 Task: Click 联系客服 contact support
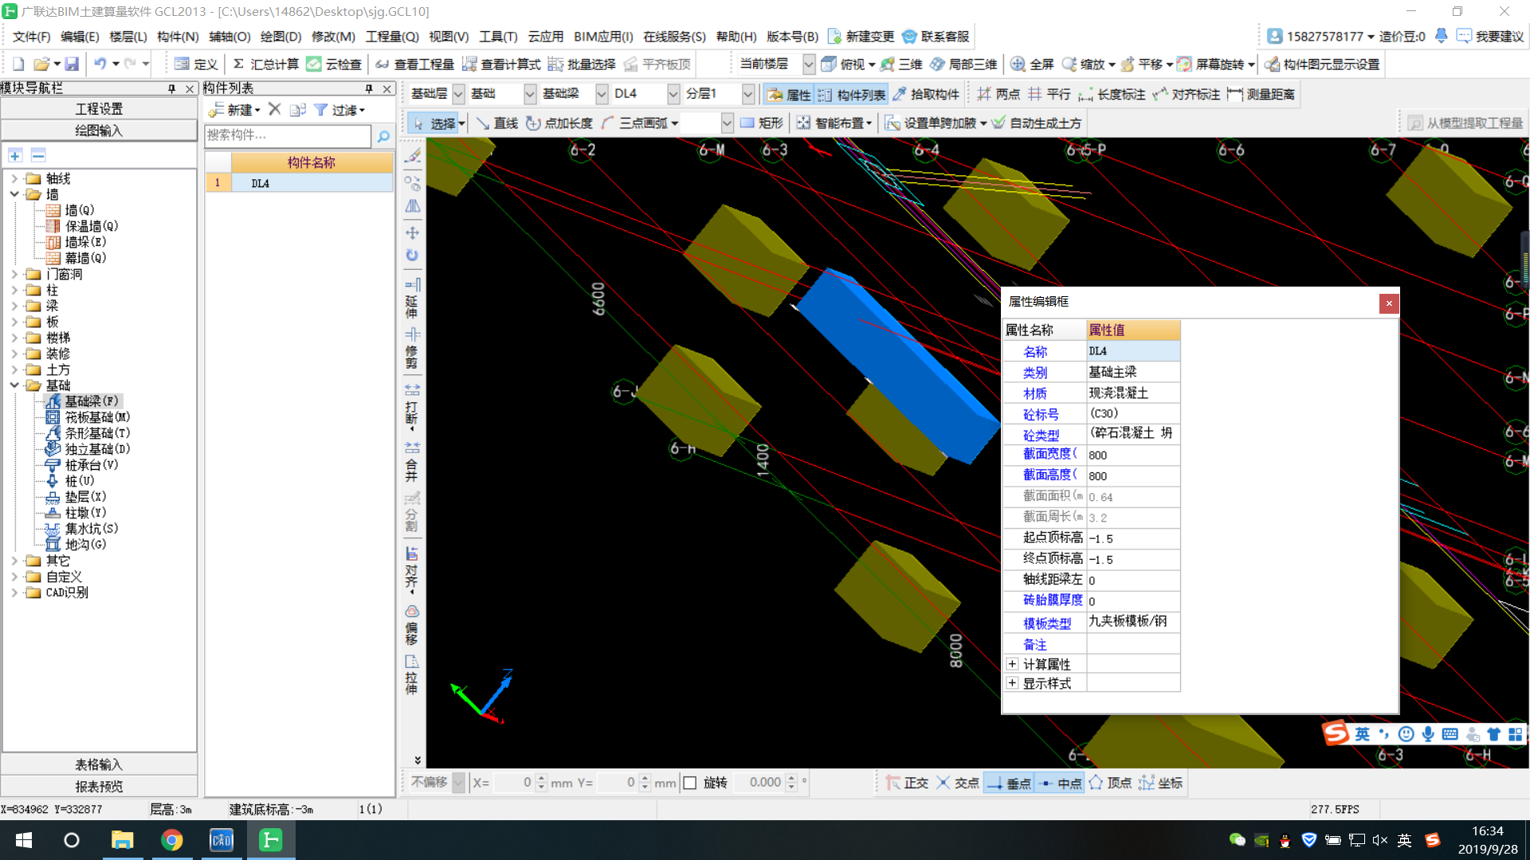(x=936, y=37)
